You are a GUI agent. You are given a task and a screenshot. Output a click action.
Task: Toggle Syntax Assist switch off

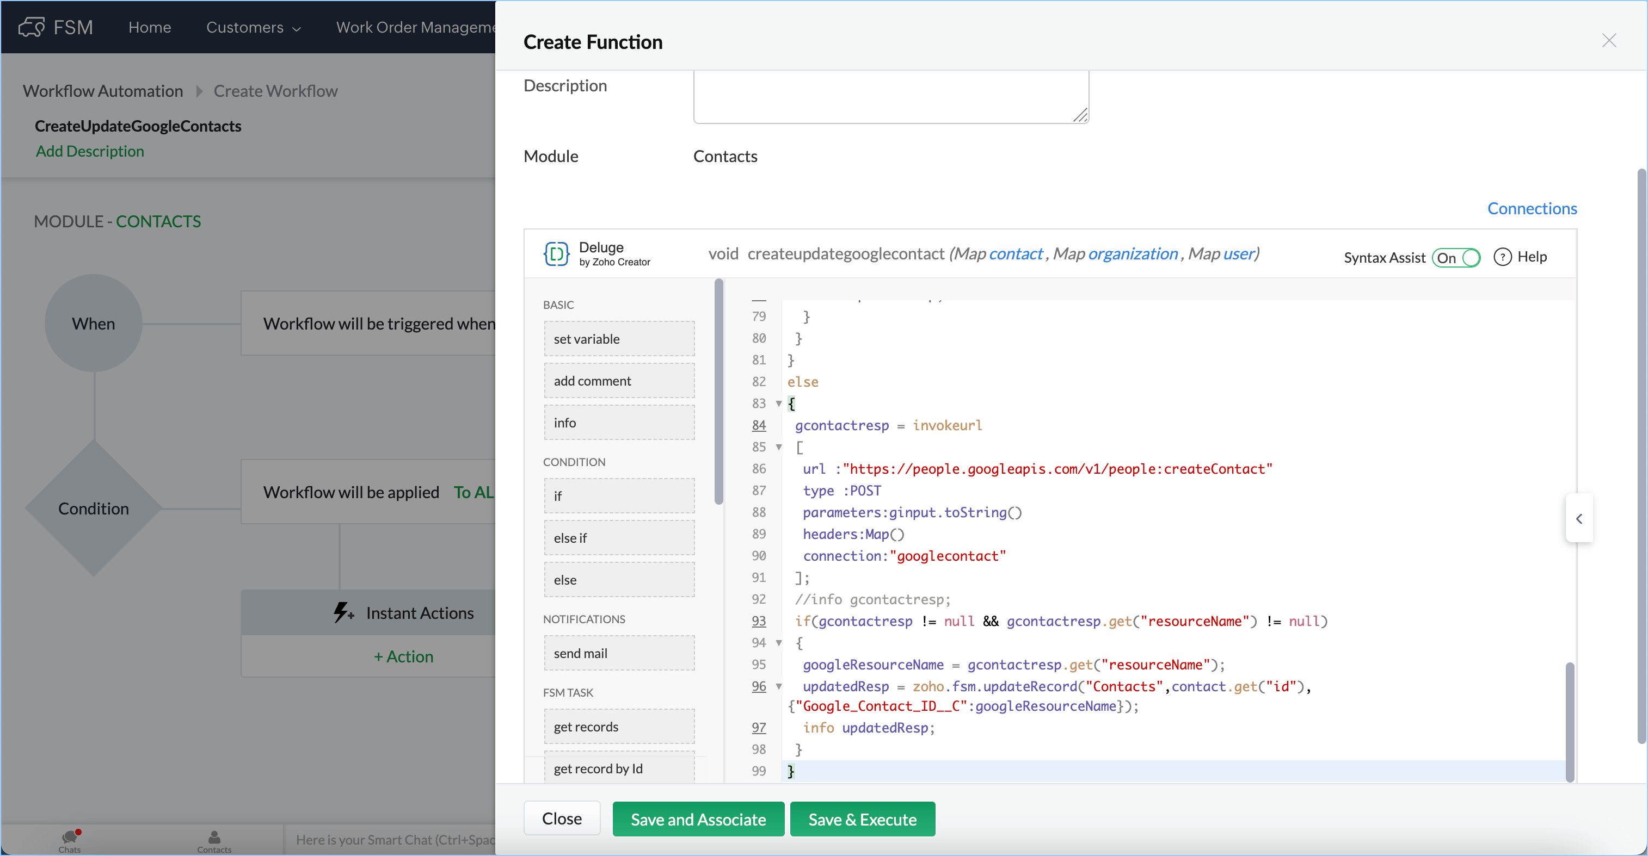click(1456, 258)
